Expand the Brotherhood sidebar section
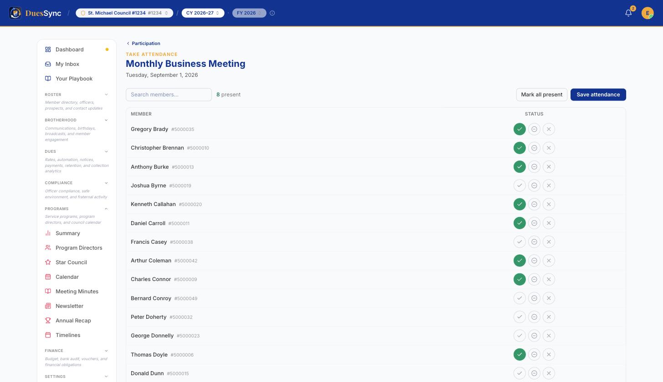The width and height of the screenshot is (663, 382). (x=76, y=120)
